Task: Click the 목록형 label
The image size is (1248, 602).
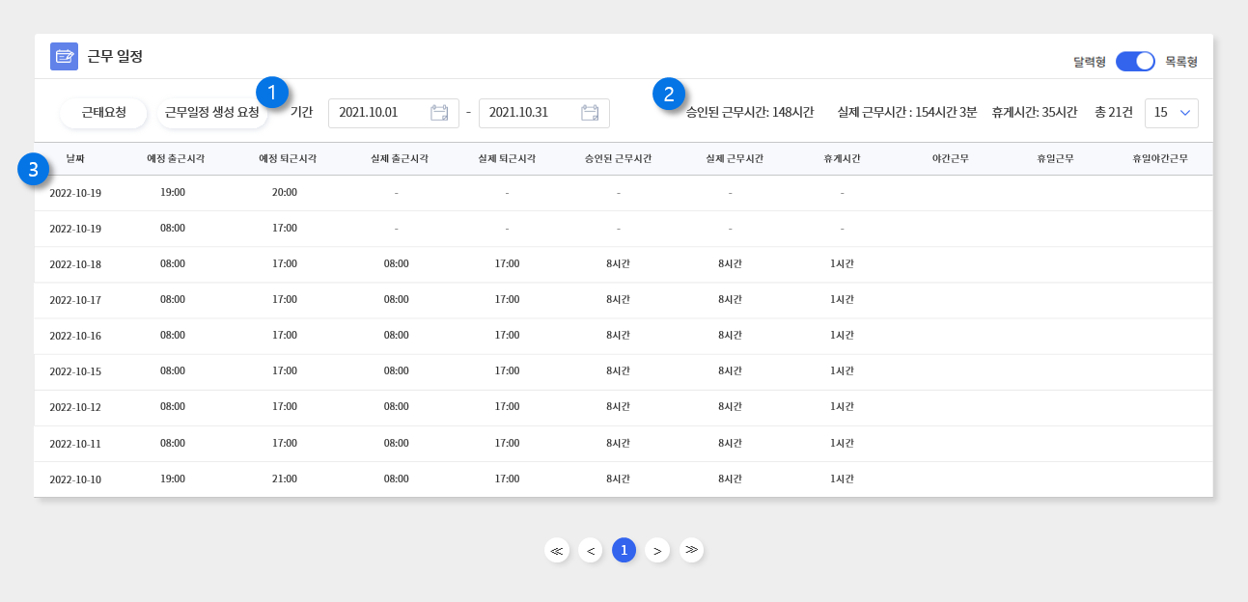Action: tap(1181, 61)
